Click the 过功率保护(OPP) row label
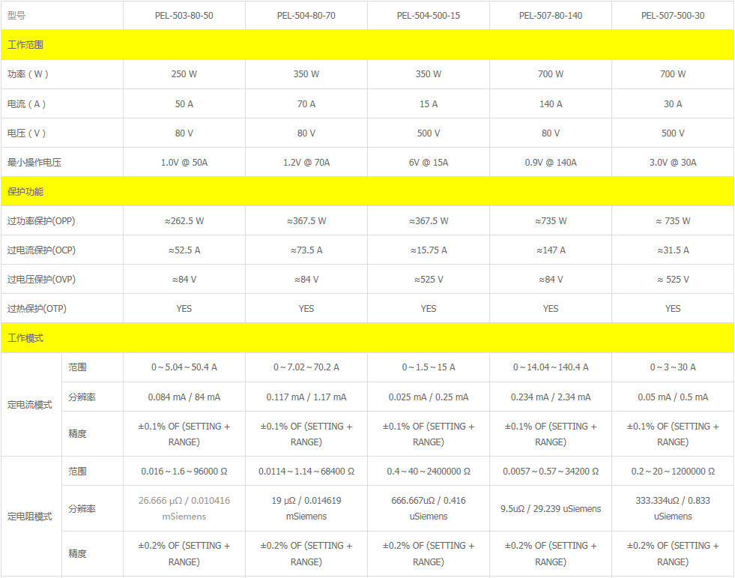Image resolution: width=735 pixels, height=578 pixels. click(x=41, y=221)
